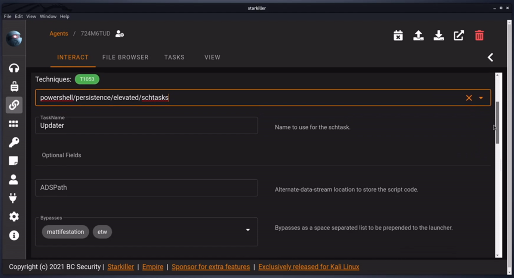514x278 pixels.
Task: Click the download file icon
Action: pos(438,36)
